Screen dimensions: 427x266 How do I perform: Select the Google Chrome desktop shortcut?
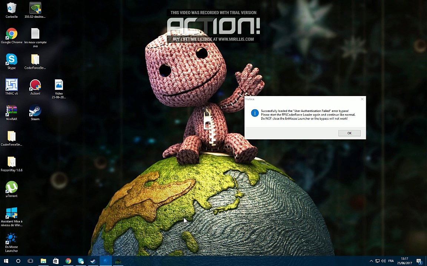[x=11, y=35]
